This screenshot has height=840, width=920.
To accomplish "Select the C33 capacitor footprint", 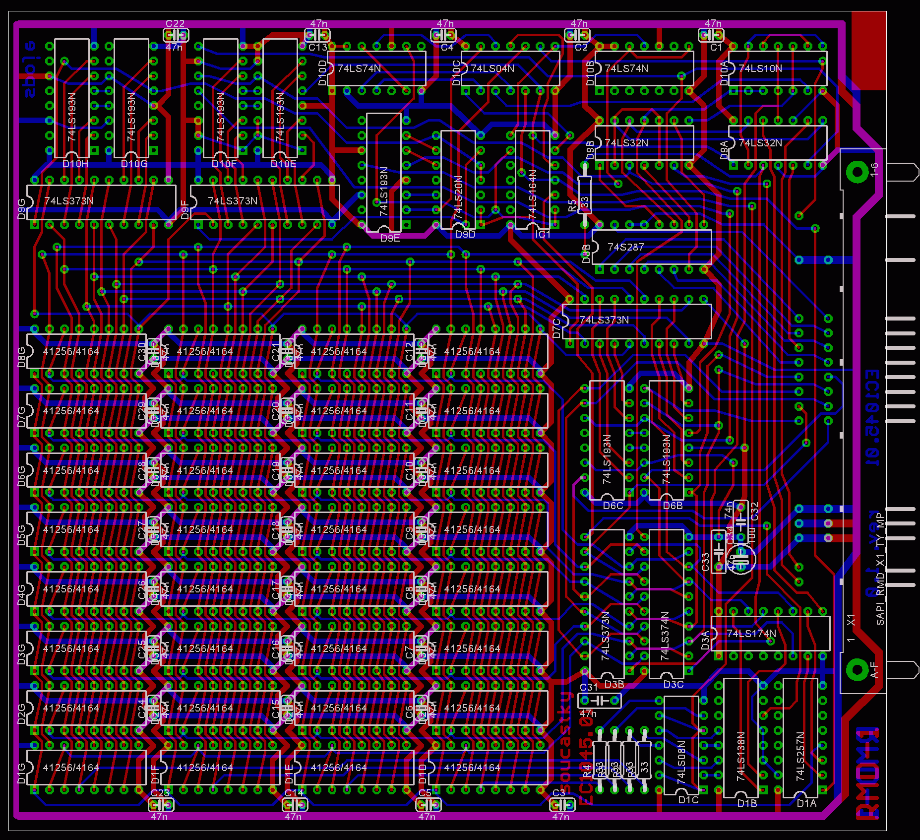I will click(x=718, y=552).
